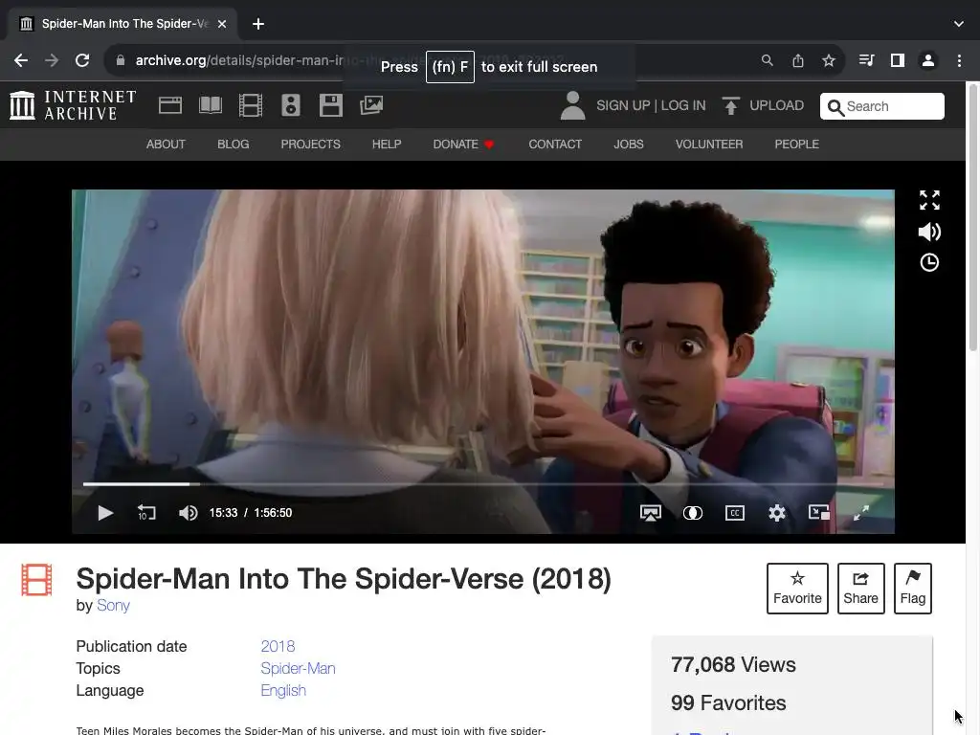Go back with browser back arrow
The width and height of the screenshot is (980, 735).
21,60
